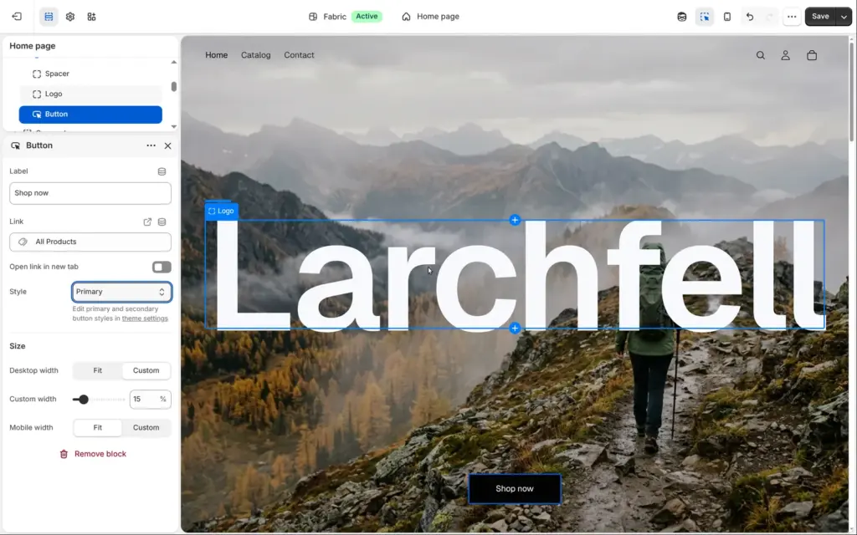This screenshot has width=857, height=535.
Task: Open the view store data icon
Action: [681, 17]
